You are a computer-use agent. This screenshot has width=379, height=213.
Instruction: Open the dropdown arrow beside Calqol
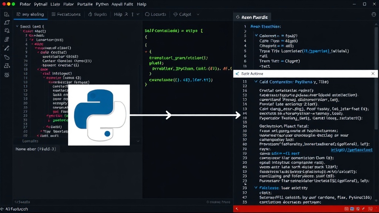198,14
